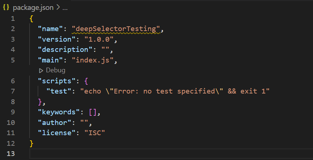Click line number 1 in the gutter

(13, 18)
